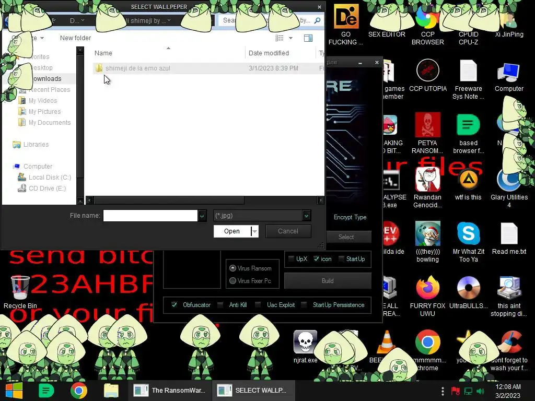Open Freeware Sys Note desktop file
535x401 pixels.
tap(468, 71)
